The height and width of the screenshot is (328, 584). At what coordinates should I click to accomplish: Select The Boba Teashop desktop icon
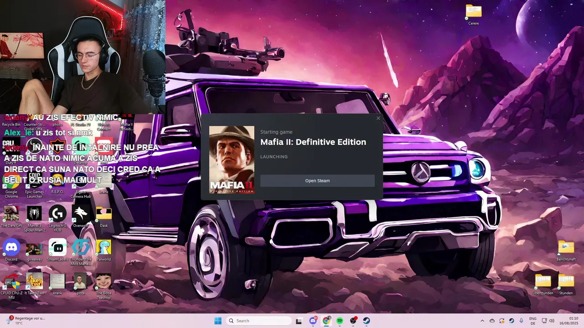click(104, 286)
